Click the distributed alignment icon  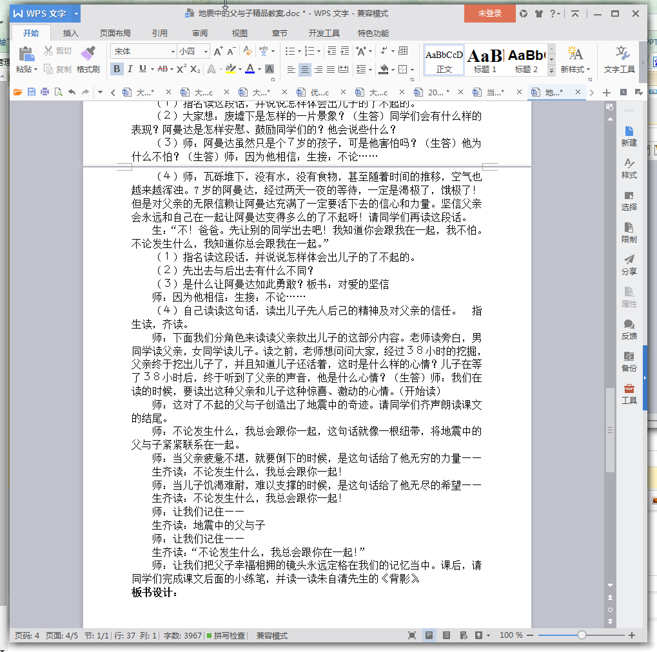(344, 69)
